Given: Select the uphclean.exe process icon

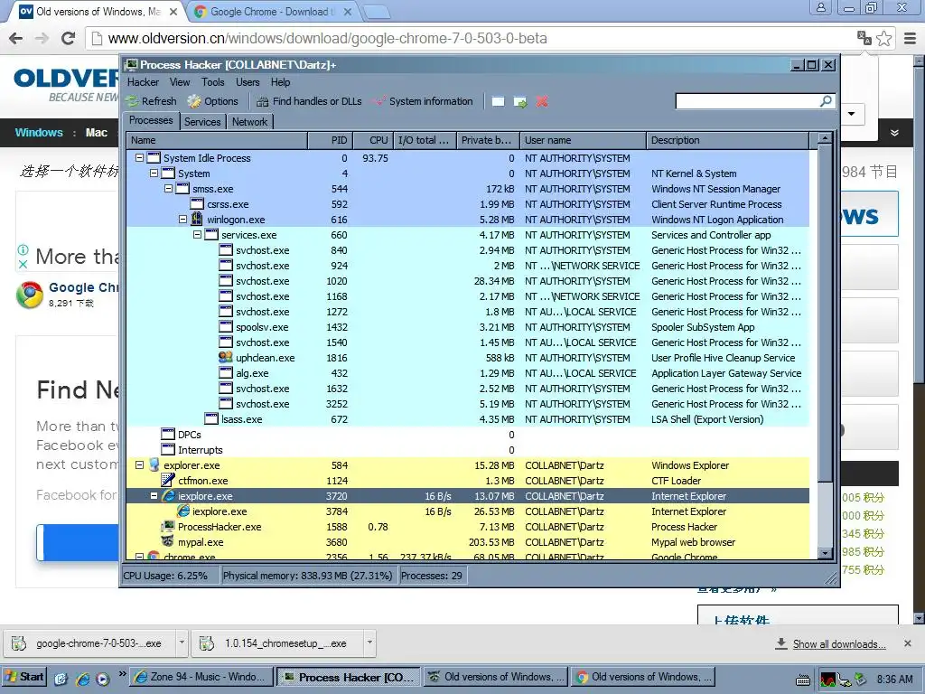Looking at the screenshot, I should pyautogui.click(x=225, y=357).
